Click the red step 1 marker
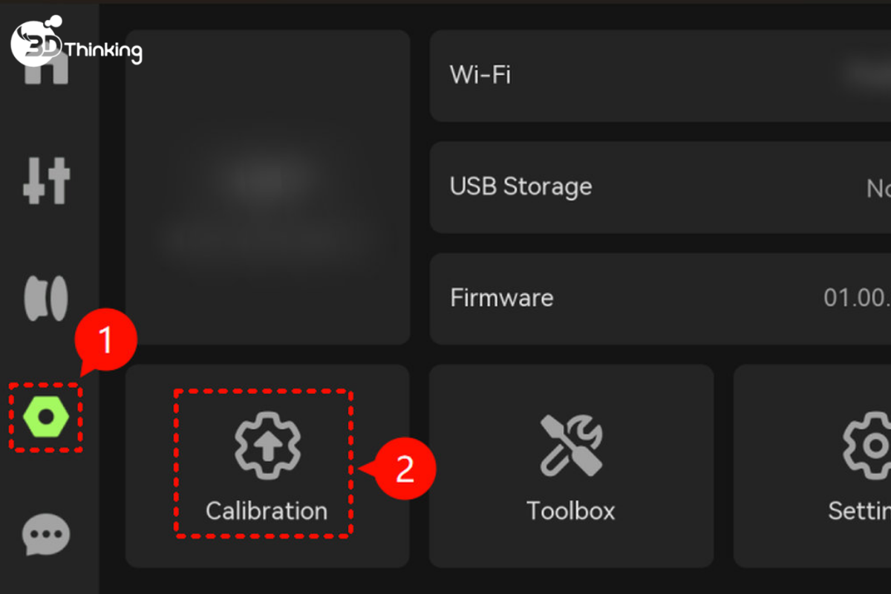 [x=105, y=342]
